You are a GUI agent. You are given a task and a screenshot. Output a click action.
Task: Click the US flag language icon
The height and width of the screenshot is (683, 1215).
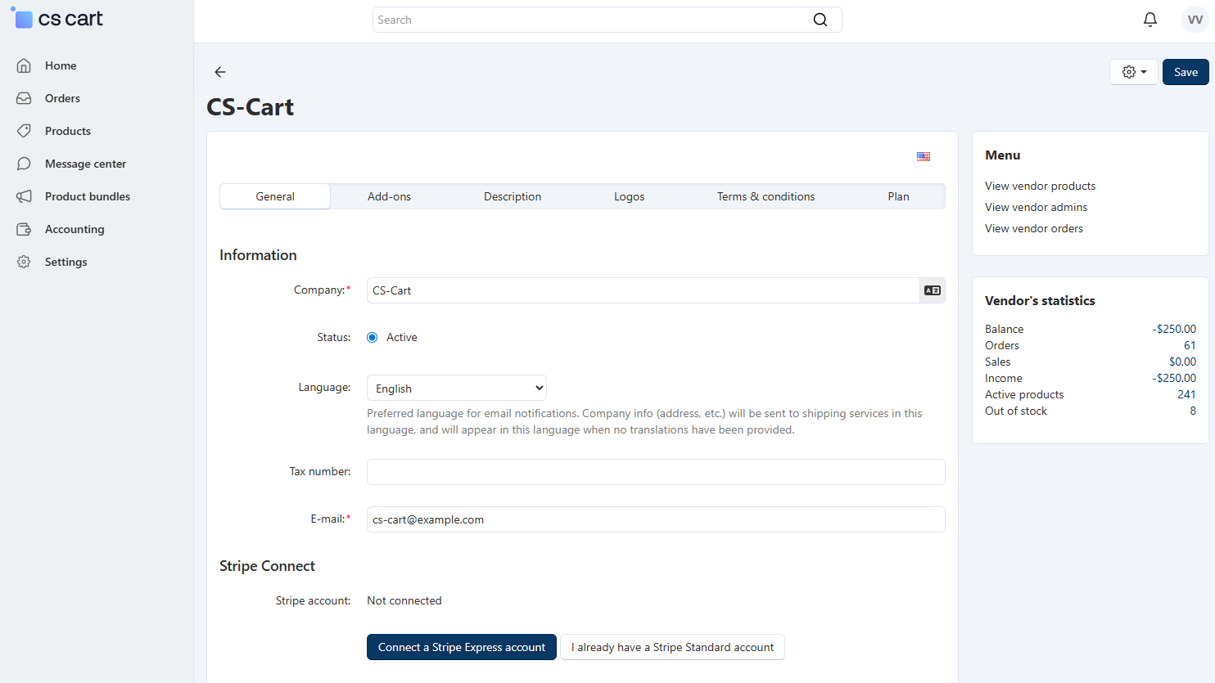tap(924, 156)
